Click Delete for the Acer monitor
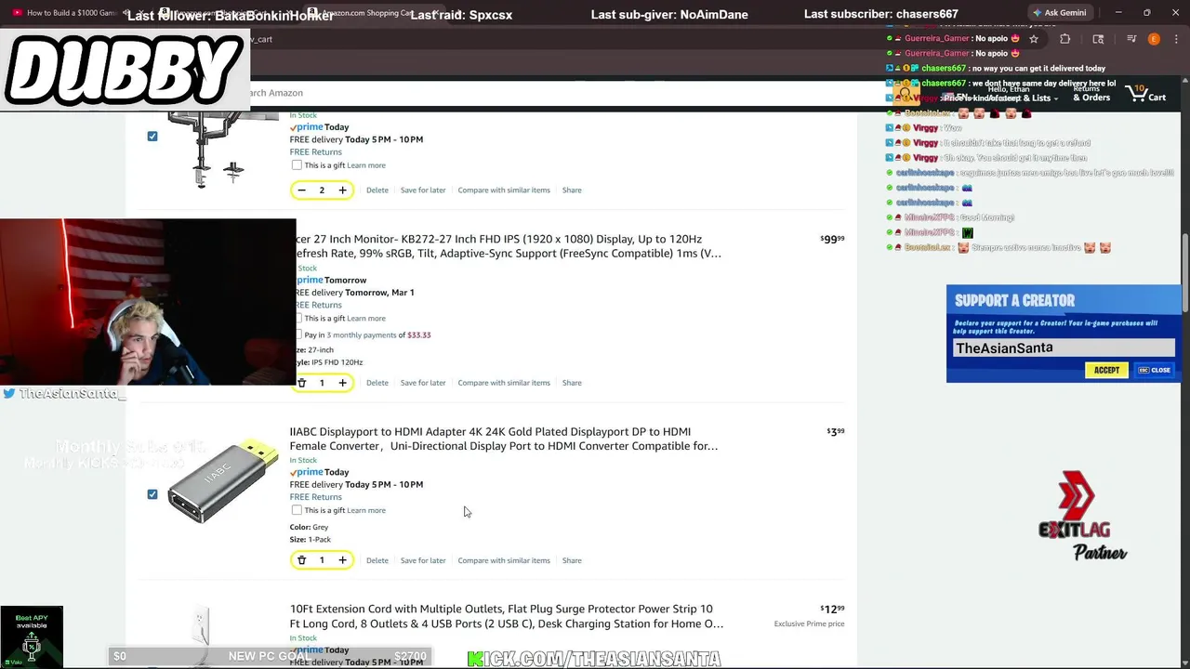Image resolution: width=1190 pixels, height=669 pixels. 377,383
